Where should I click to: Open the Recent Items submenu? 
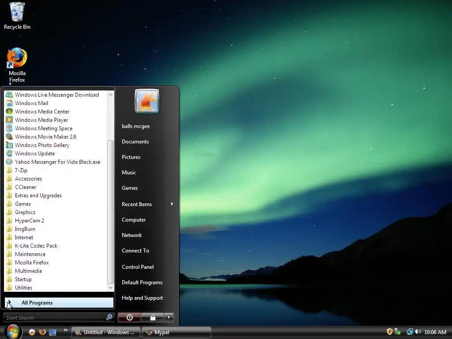147,204
